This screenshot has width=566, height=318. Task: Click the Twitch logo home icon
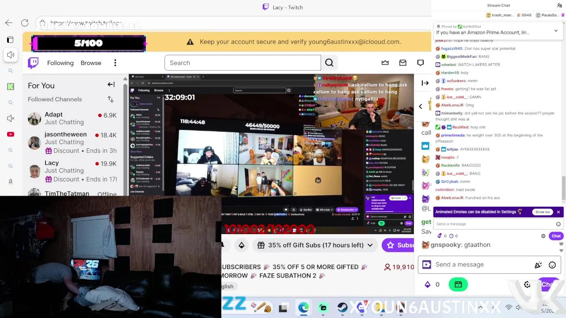tap(33, 63)
